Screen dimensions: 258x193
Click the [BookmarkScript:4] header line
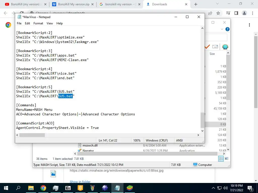[34, 69]
